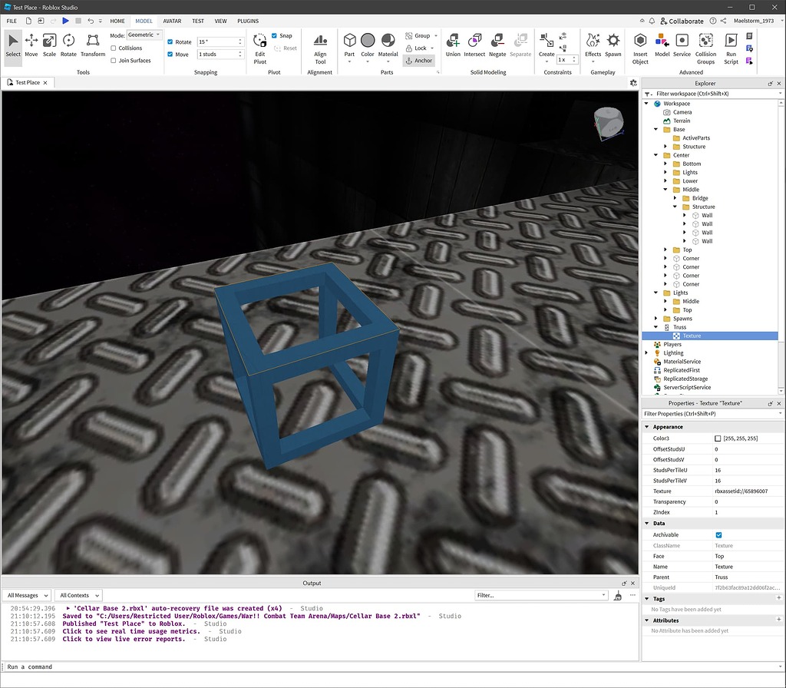Click the Negate icon
This screenshot has height=688, width=786.
[x=497, y=45]
